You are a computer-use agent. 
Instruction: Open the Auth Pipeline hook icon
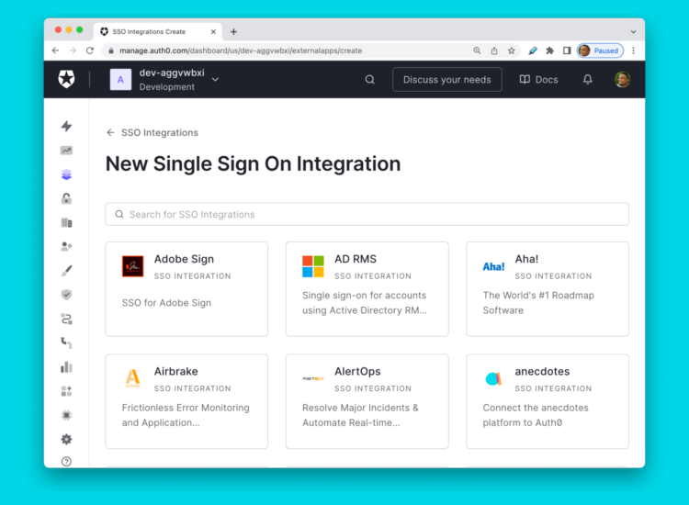[x=66, y=342]
